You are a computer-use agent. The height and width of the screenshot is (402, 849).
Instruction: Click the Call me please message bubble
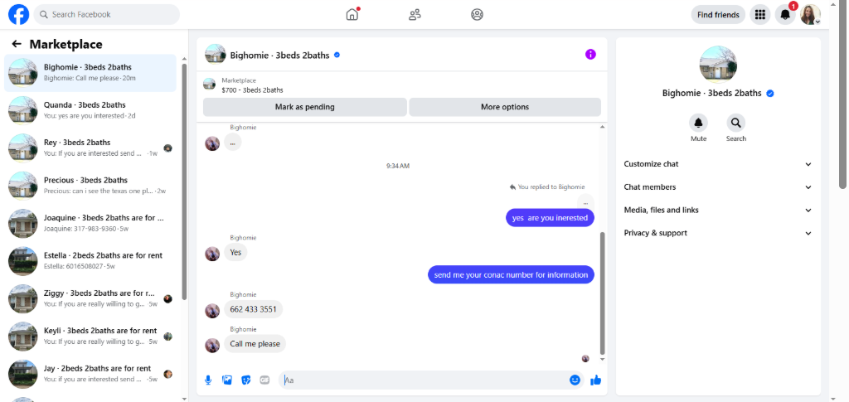(x=255, y=344)
